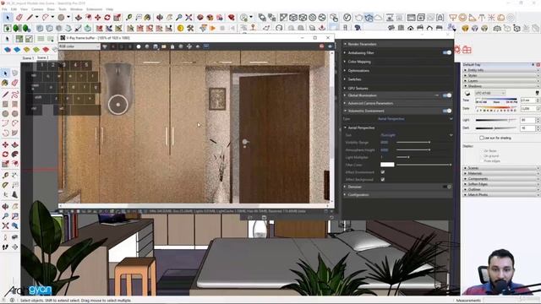Switch to the Scene 1 tab
The image size is (541, 304).
coord(28,58)
